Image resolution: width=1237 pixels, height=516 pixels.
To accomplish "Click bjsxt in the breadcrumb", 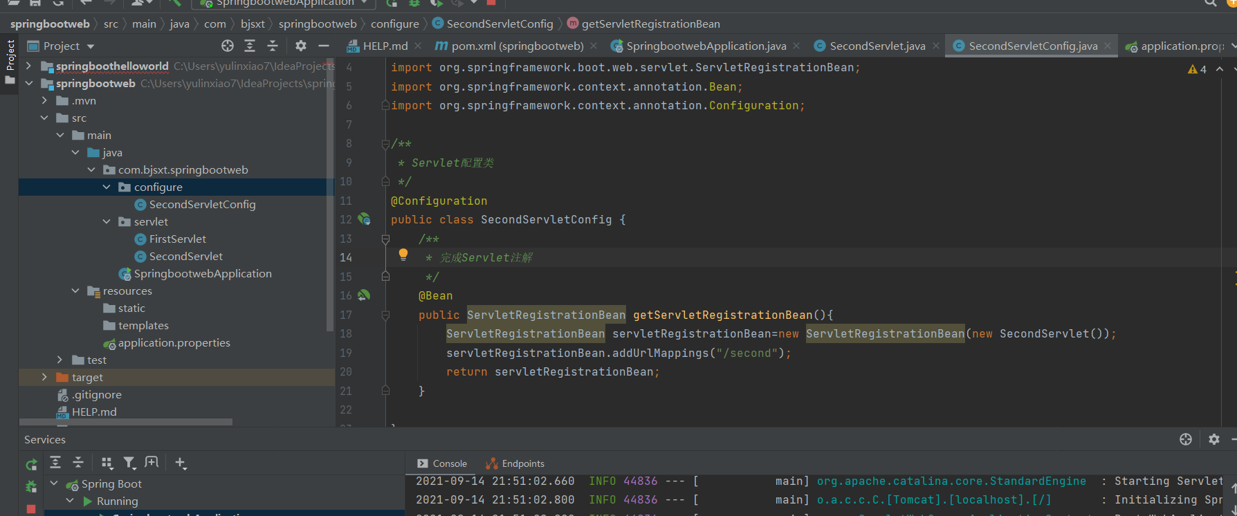I will 253,24.
